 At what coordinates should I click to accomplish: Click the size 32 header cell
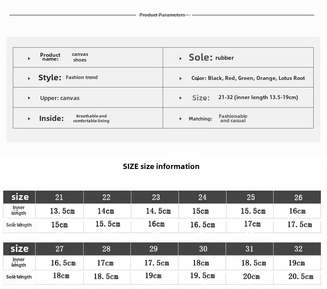pyautogui.click(x=297, y=249)
